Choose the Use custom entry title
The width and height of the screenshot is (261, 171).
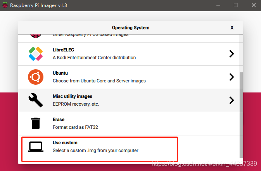(65, 143)
